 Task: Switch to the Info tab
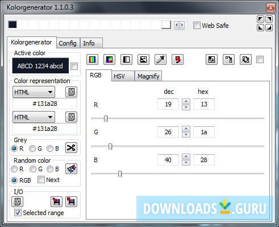pos(91,43)
